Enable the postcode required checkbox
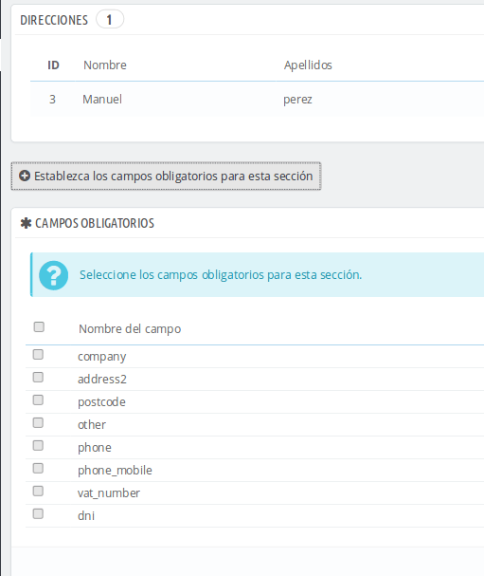 [38, 400]
